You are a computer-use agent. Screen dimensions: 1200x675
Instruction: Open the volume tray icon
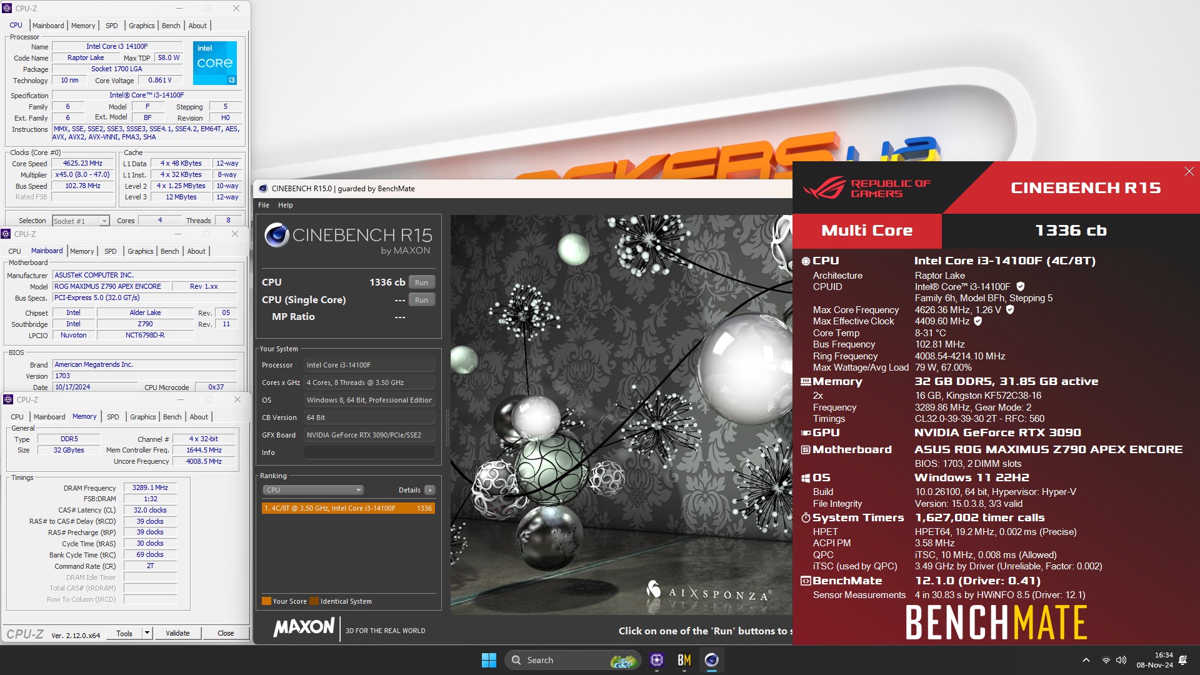pos(1121,660)
